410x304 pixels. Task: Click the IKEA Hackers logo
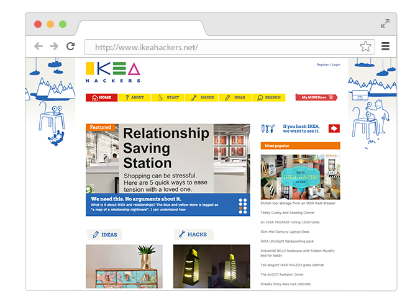click(113, 73)
